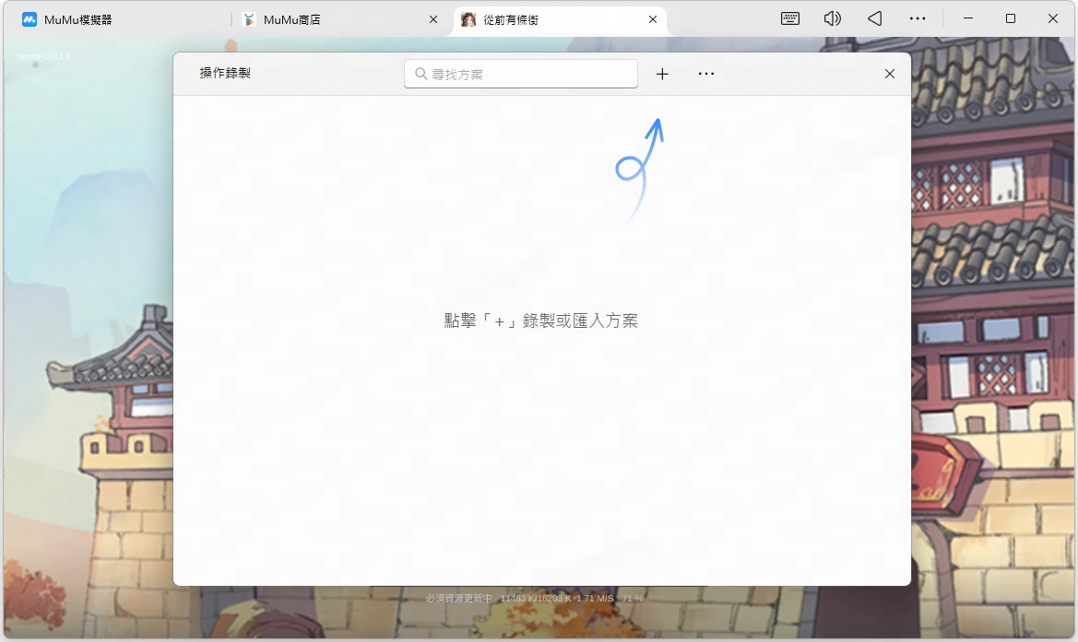The height and width of the screenshot is (642, 1078).
Task: Click the MuMu商店 tab store icon
Action: point(250,20)
